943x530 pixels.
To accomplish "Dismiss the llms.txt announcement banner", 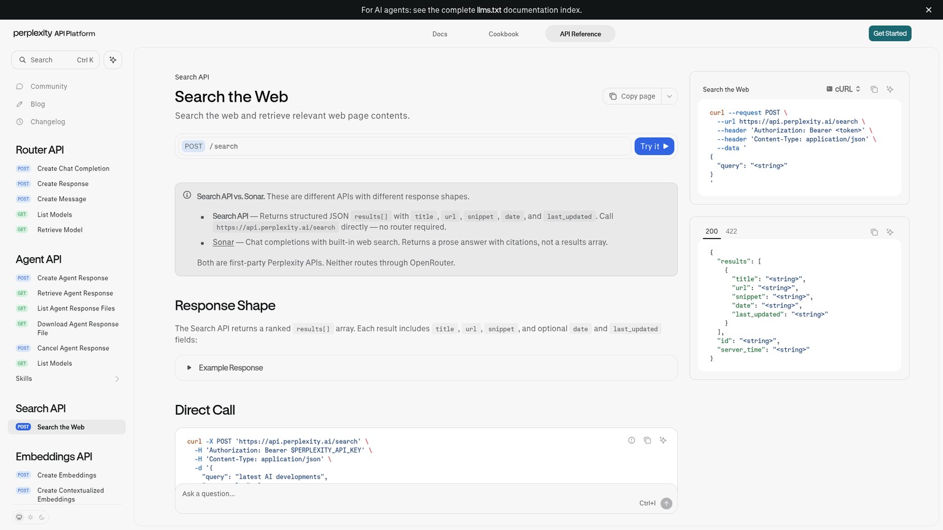I will (x=928, y=10).
